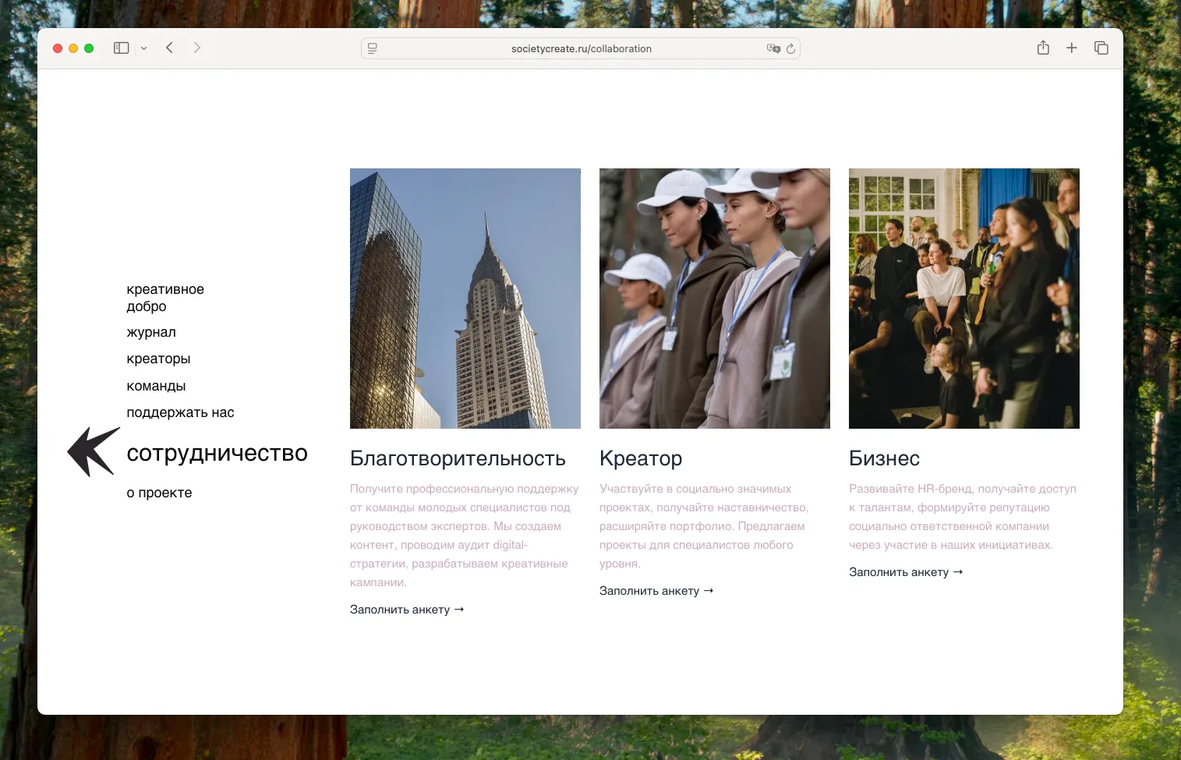This screenshot has width=1181, height=760.
Task: Open the Share icon
Action: [1043, 48]
